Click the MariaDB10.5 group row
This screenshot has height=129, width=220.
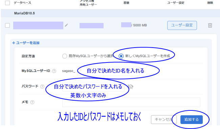pos(110,13)
